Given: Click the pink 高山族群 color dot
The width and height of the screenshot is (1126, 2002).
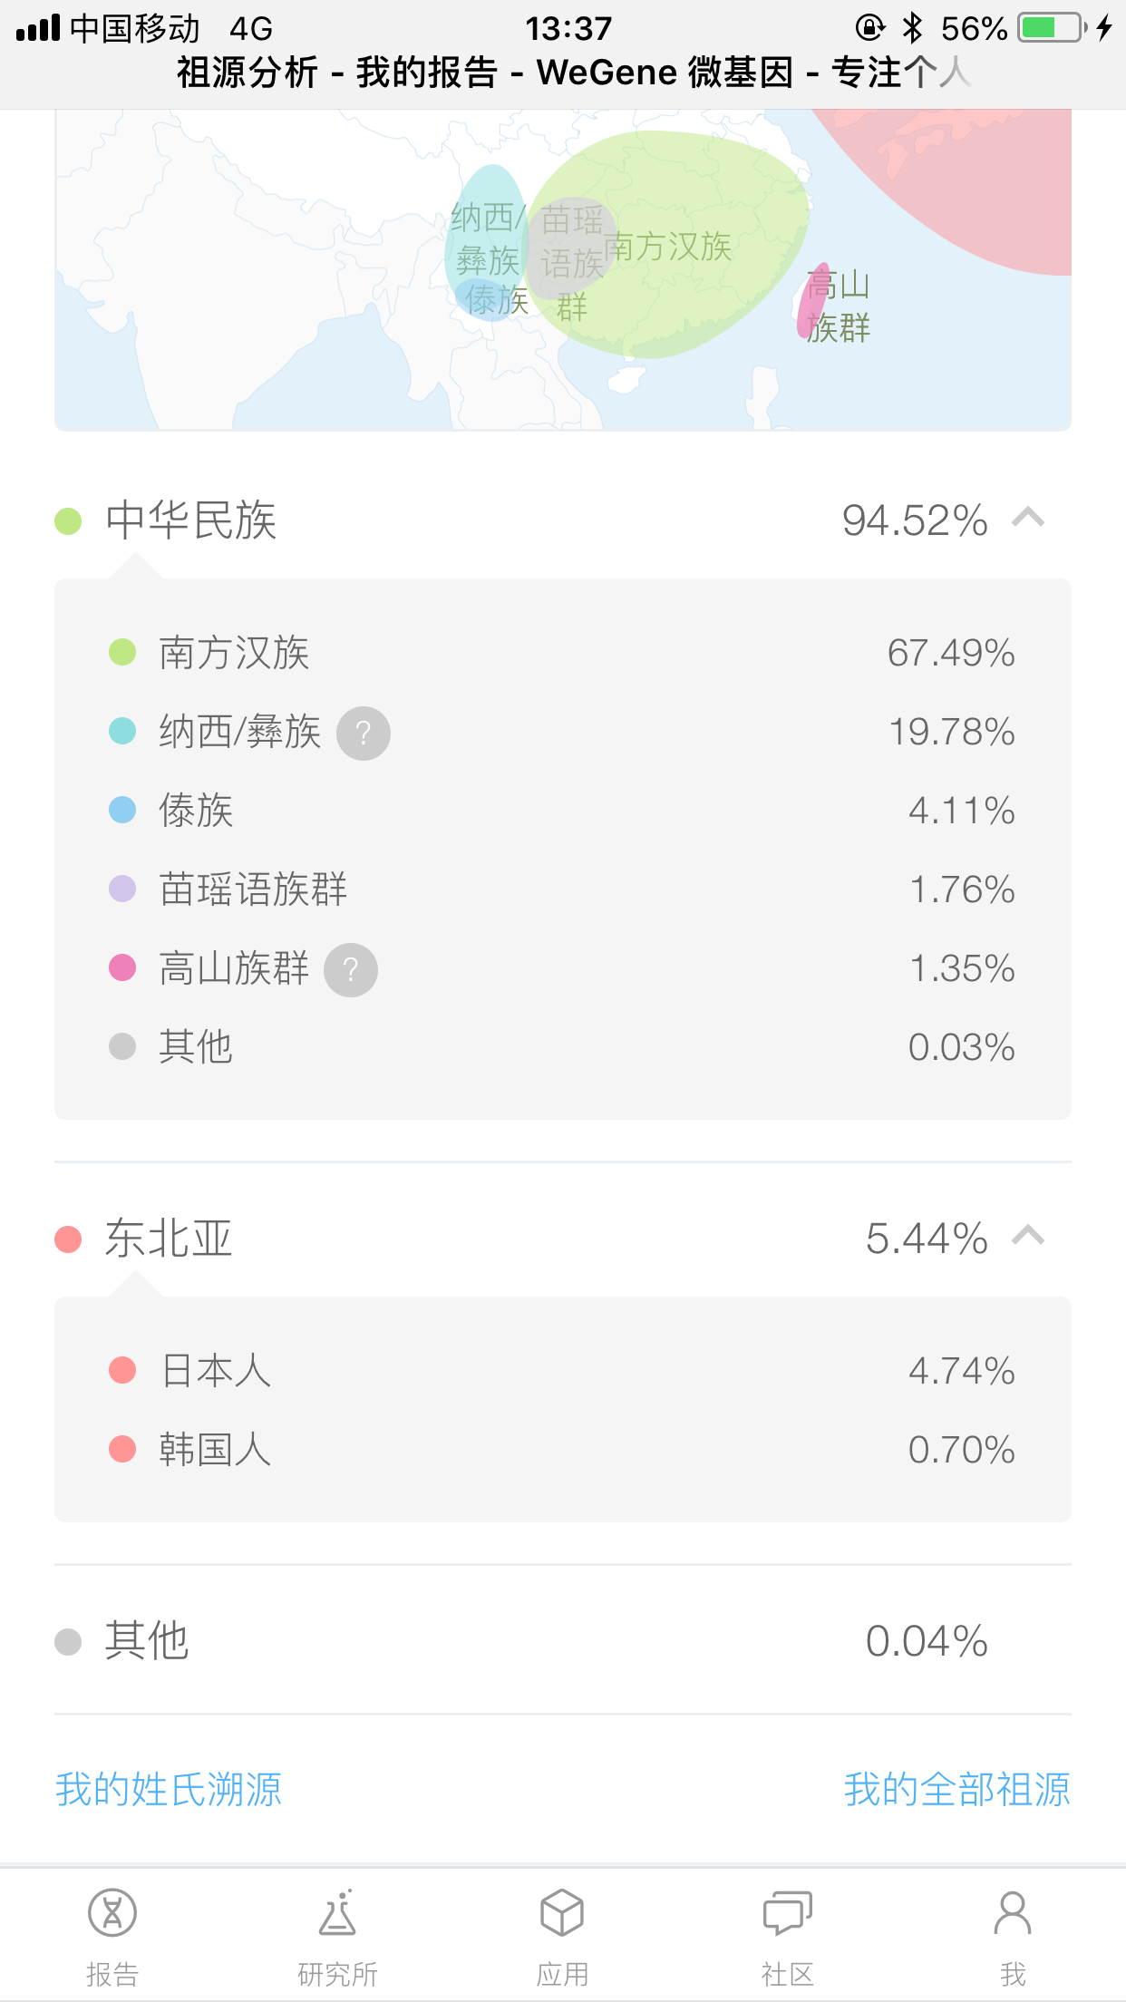Looking at the screenshot, I should 122,967.
